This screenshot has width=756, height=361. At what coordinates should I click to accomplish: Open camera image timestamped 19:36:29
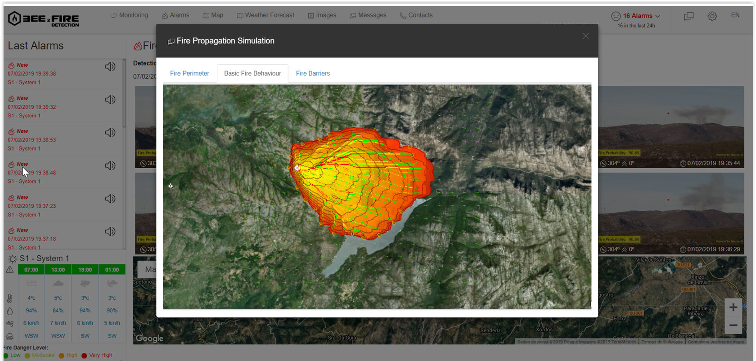point(671,214)
